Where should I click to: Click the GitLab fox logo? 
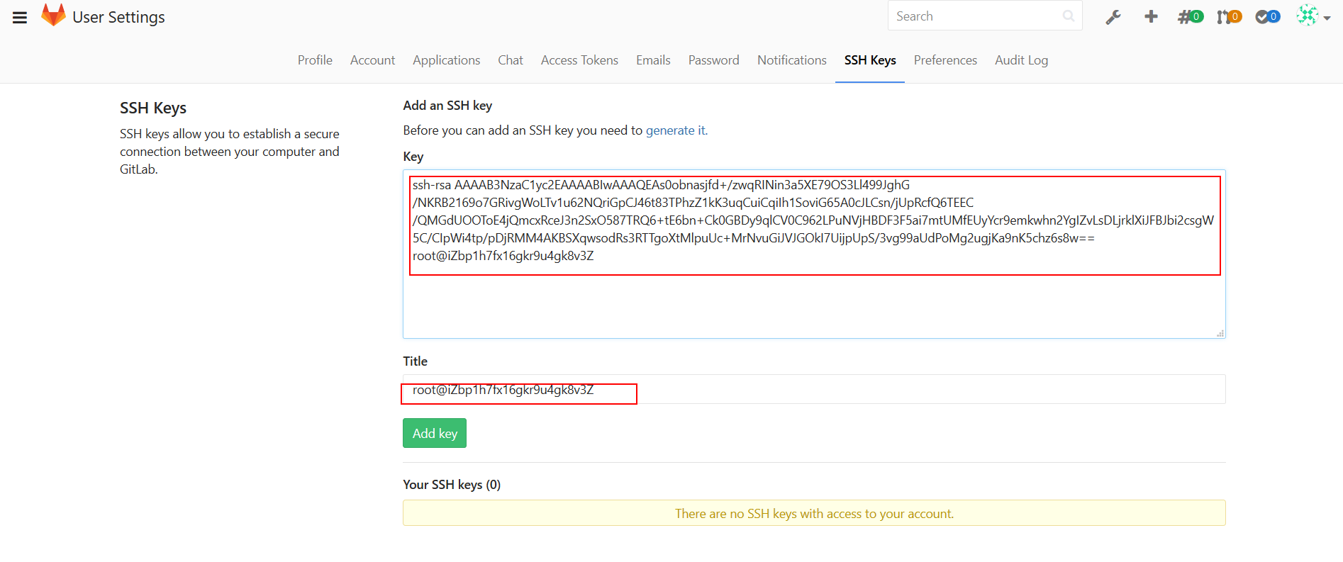(53, 16)
